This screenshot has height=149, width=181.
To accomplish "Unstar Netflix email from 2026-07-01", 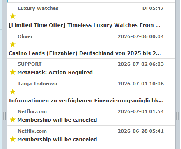I will tap(13, 120).
